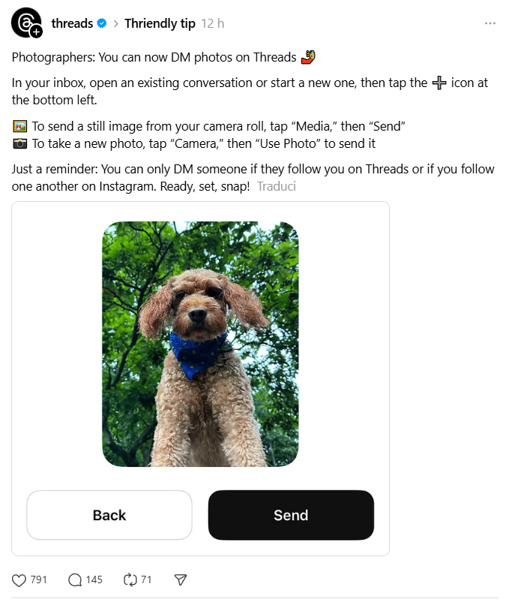Screen dimensions: 509x608
Task: Follow threads via the plus badge on its avatar
Action: [x=37, y=32]
